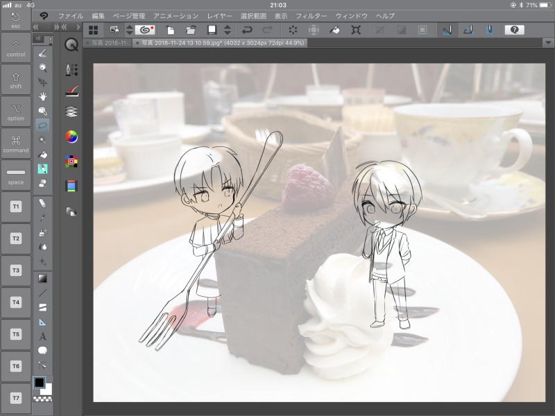Open the Color Set palette
Screen dimensions: 555x416
click(71, 162)
